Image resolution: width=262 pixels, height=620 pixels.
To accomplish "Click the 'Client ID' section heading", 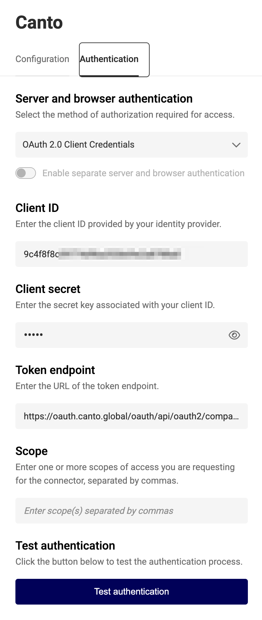I will tap(37, 208).
